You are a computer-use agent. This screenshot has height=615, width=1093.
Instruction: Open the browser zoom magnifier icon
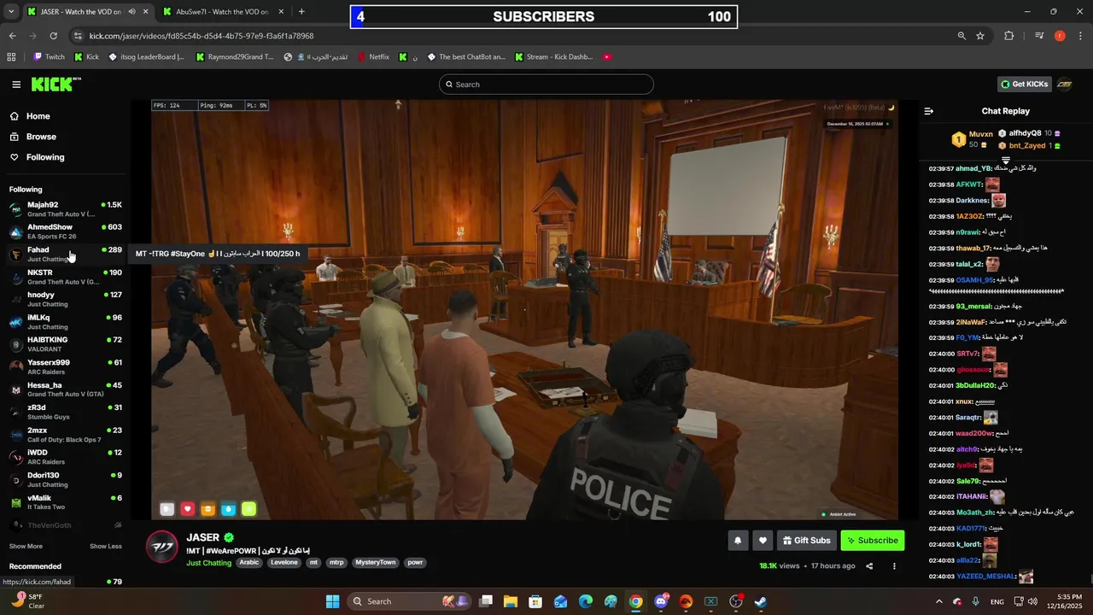[x=961, y=36]
